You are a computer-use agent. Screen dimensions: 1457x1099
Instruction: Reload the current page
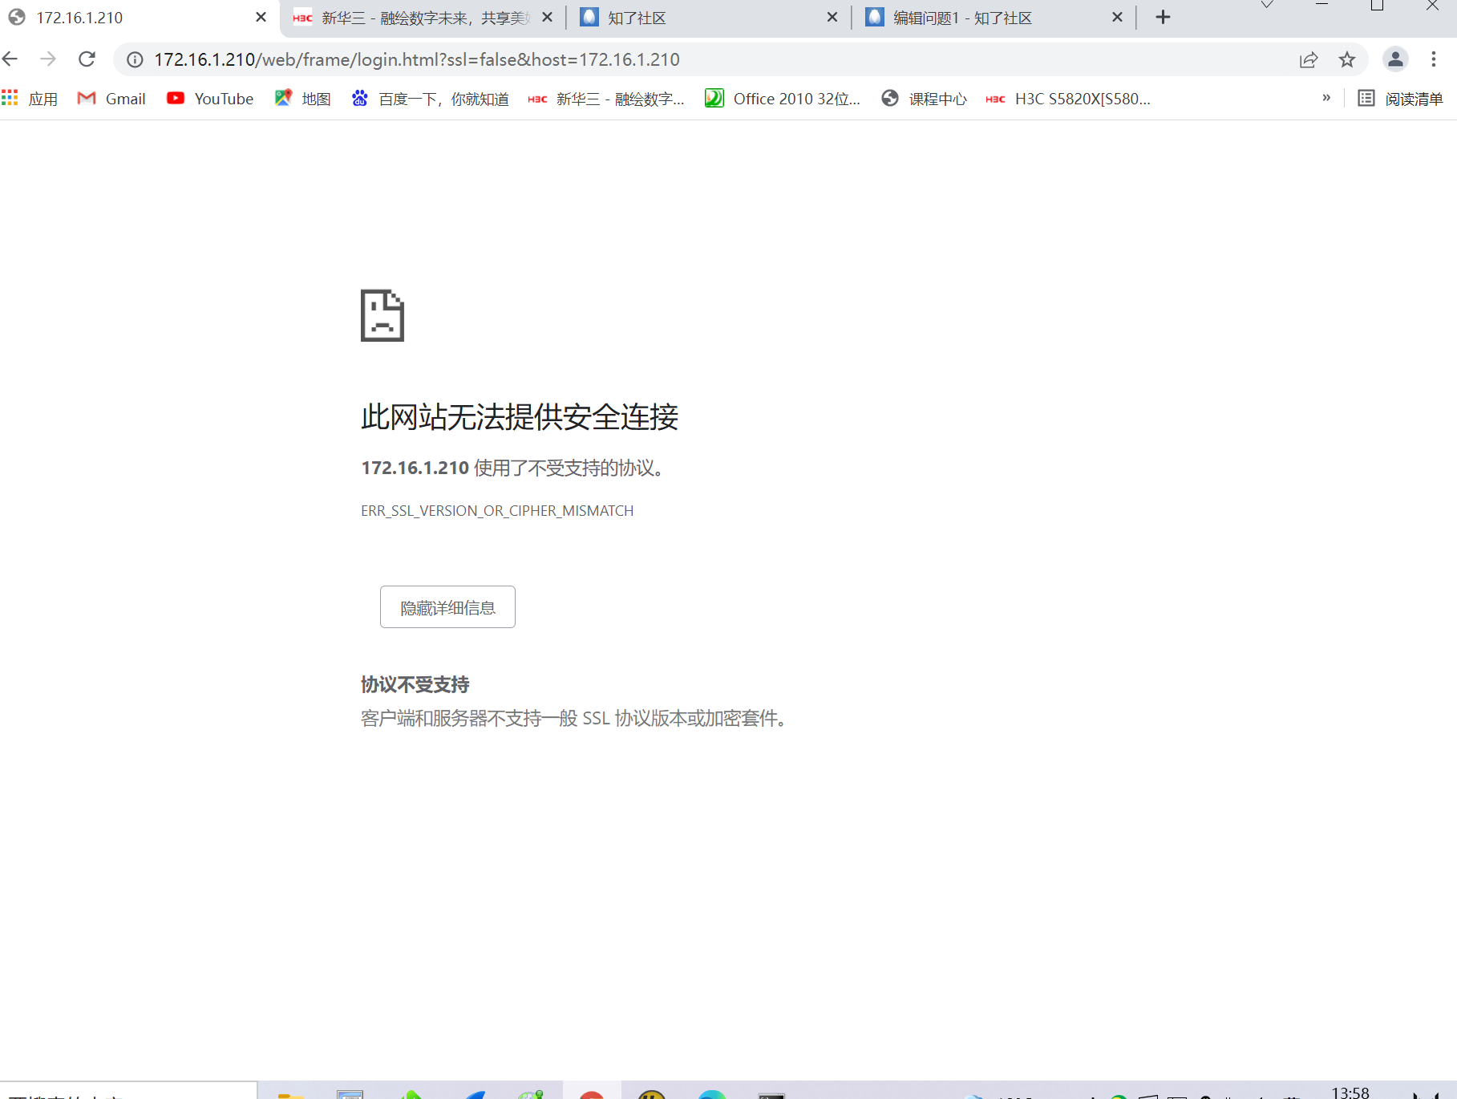[87, 59]
